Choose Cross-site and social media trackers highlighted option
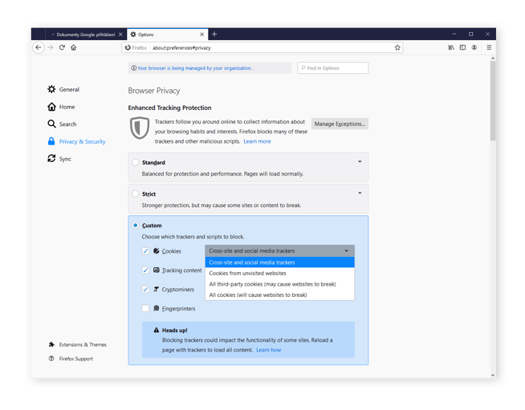This screenshot has height=410, width=525. (x=279, y=262)
